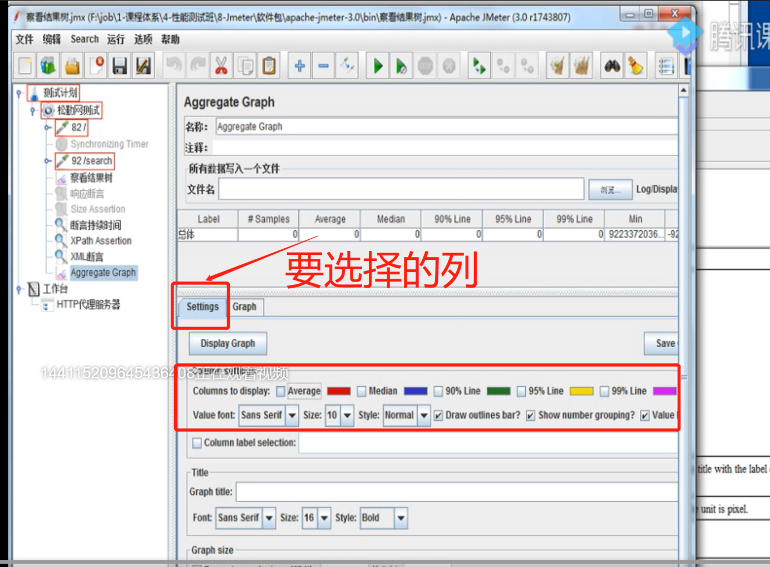Save the test plan with floppy icon

(120, 66)
